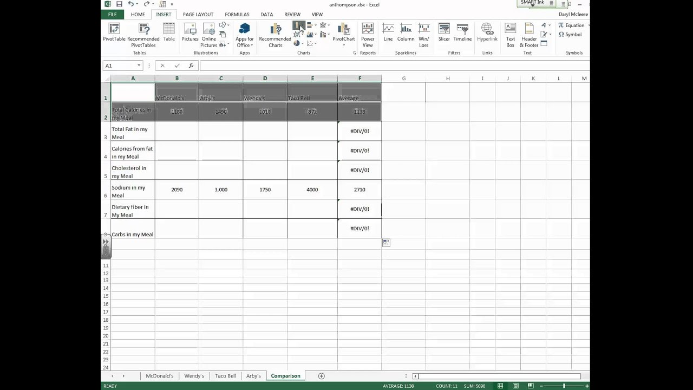Switch to the PAGE LAYOUT tab
Screen dimensions: 693x390
point(198,15)
